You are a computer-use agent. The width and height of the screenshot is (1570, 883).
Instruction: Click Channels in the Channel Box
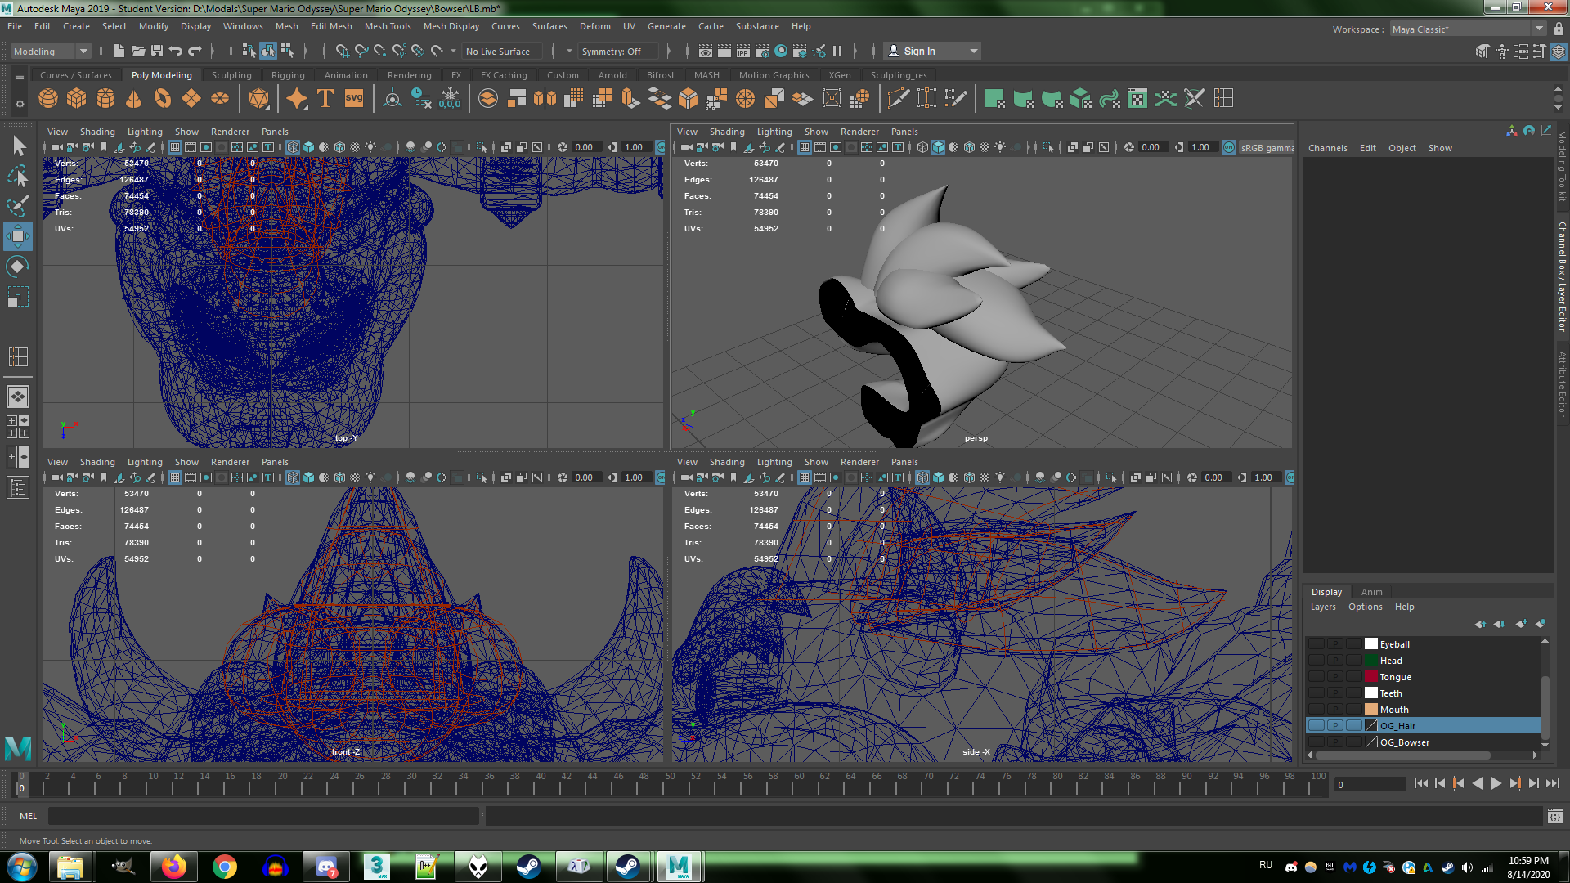(x=1327, y=148)
